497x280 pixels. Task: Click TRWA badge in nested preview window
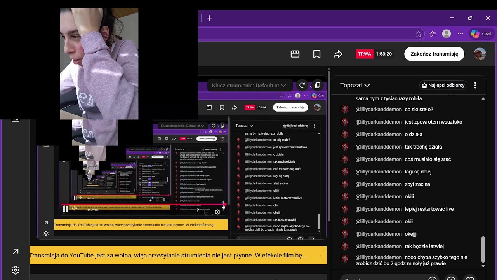[x=250, y=107]
